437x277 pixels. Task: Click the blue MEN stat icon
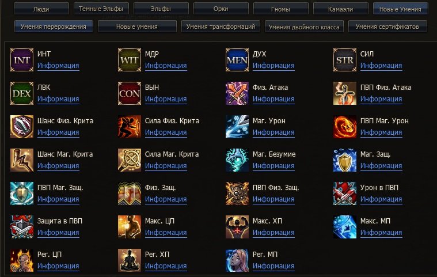[x=237, y=60]
